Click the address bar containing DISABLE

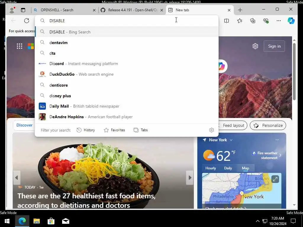[127, 21]
